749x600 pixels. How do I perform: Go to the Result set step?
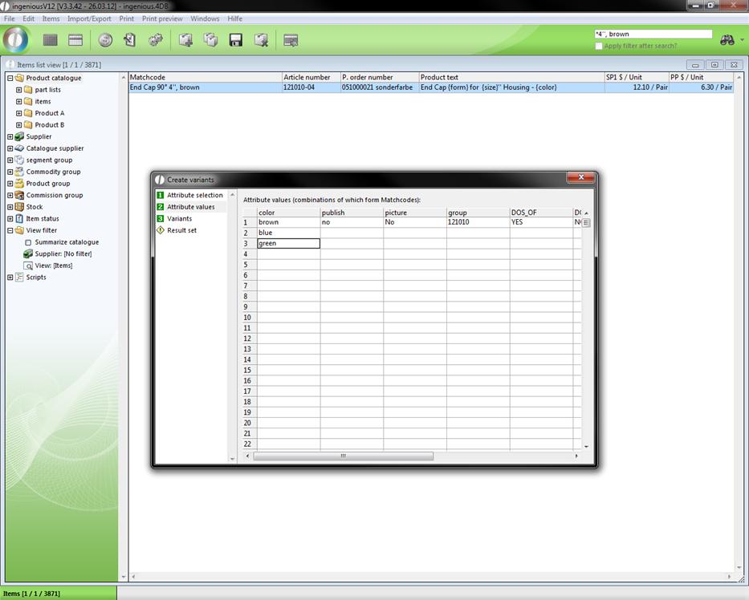coord(181,230)
